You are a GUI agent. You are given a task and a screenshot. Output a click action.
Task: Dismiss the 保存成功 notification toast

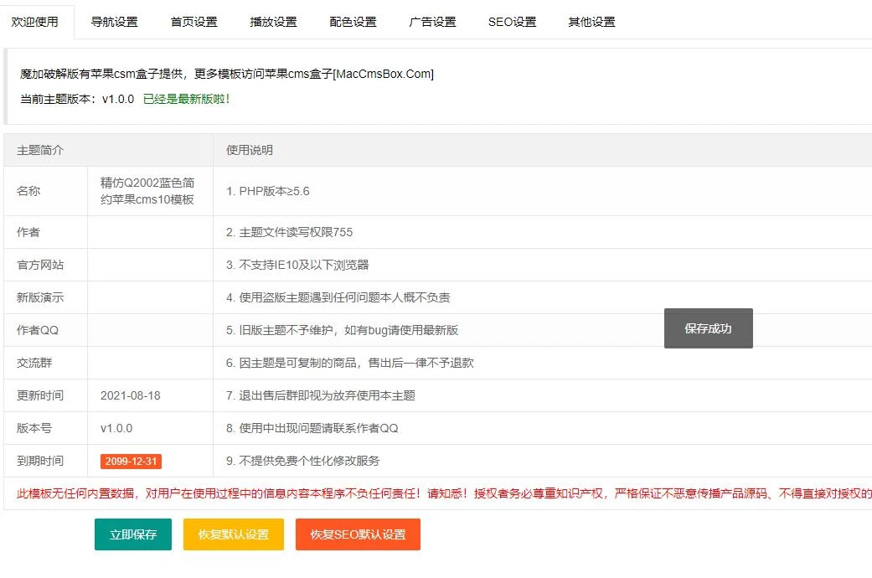[x=708, y=328]
